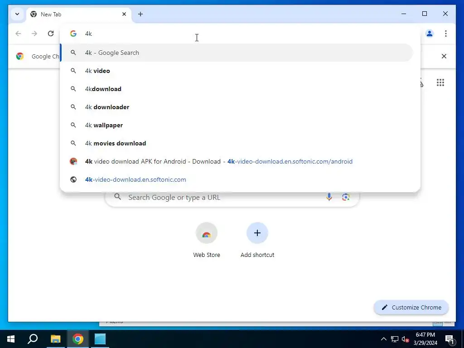Image resolution: width=464 pixels, height=348 pixels.
Task: Open the Web Store shortcut
Action: point(207,240)
